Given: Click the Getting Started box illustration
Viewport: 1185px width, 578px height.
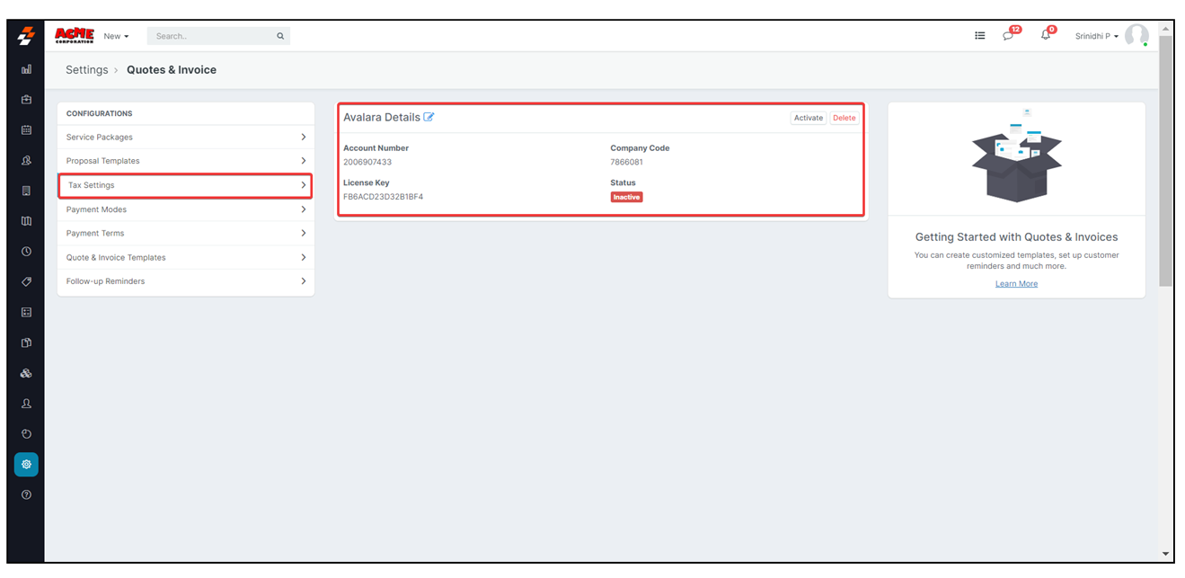Looking at the screenshot, I should coord(1016,157).
